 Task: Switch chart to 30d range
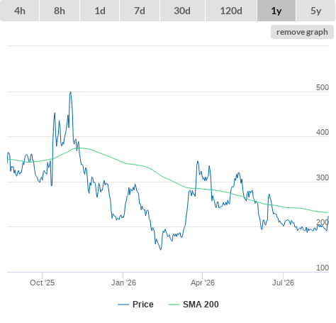pyautogui.click(x=182, y=11)
